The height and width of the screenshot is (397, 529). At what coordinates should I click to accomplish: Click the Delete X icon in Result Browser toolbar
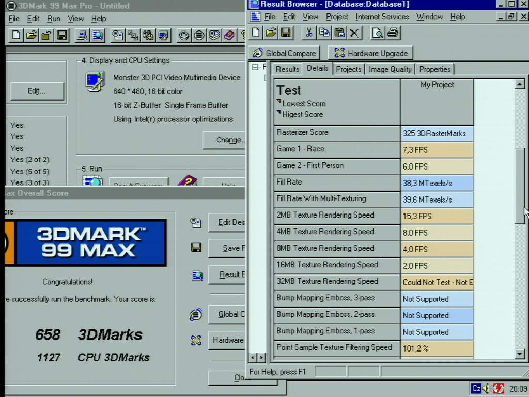[354, 33]
